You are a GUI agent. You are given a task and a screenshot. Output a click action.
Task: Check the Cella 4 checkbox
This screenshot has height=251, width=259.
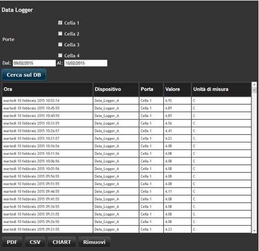pyautogui.click(x=60, y=55)
